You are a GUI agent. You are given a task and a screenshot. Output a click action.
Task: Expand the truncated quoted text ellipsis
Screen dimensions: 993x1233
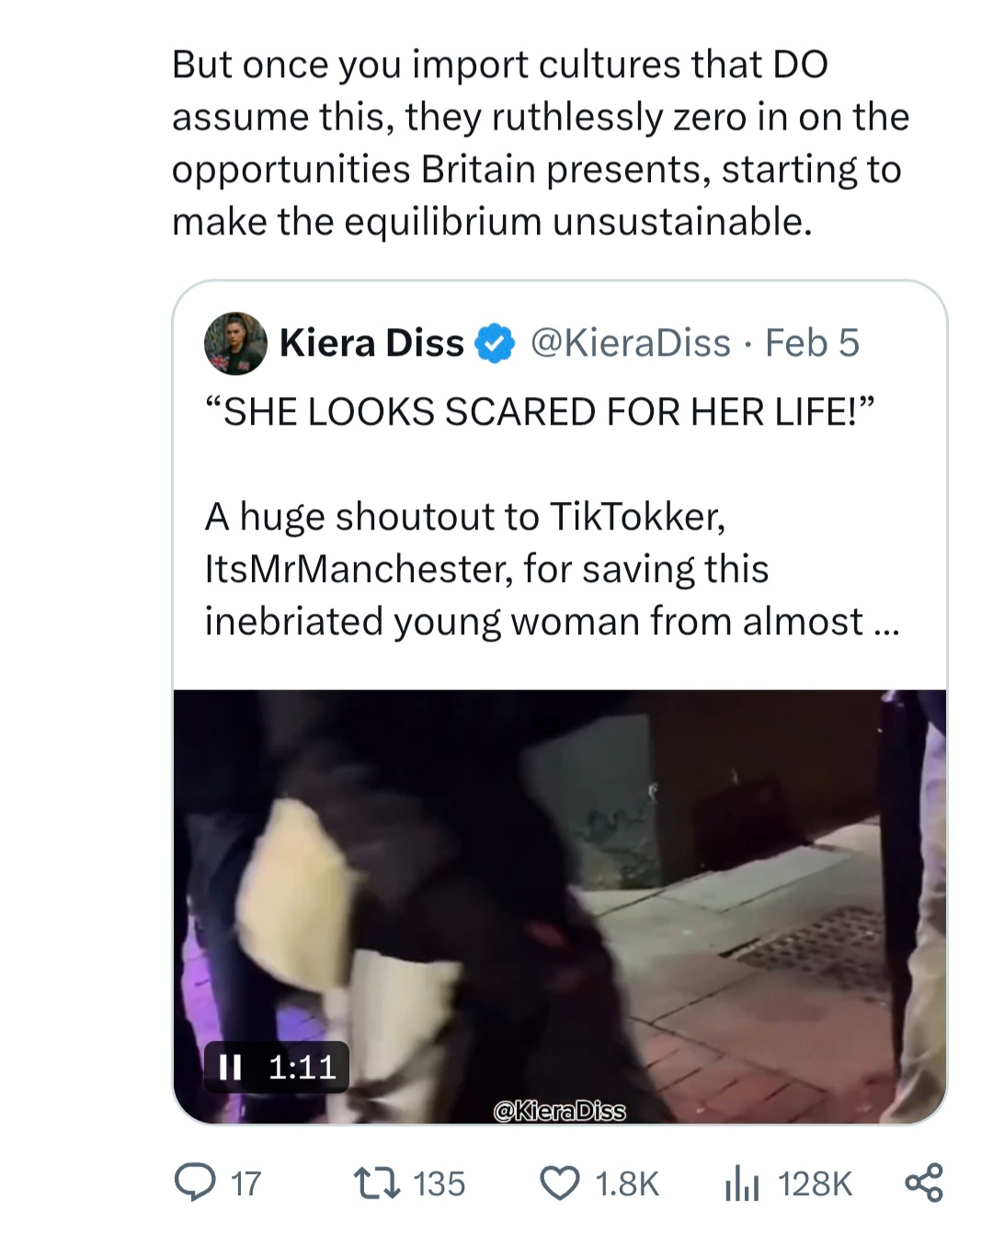point(884,622)
